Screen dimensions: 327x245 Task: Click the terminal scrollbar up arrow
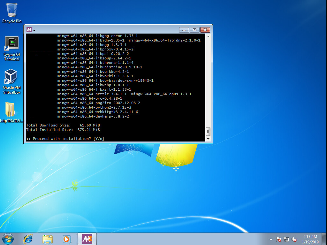point(208,36)
